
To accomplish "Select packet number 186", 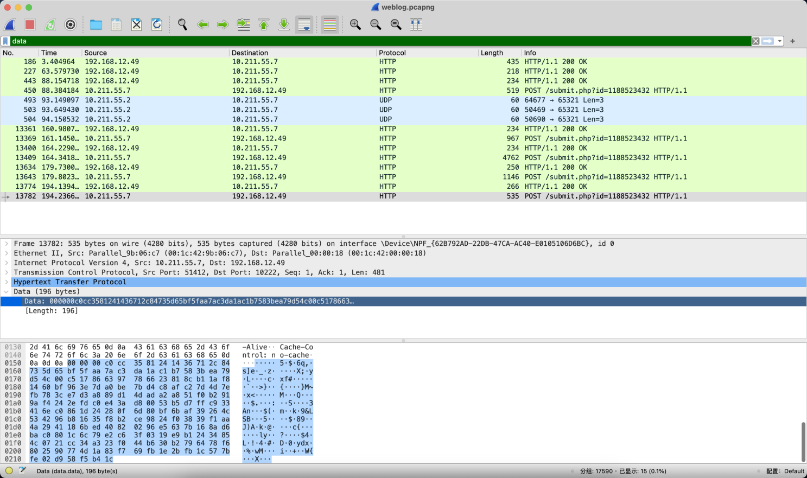I will [403, 62].
